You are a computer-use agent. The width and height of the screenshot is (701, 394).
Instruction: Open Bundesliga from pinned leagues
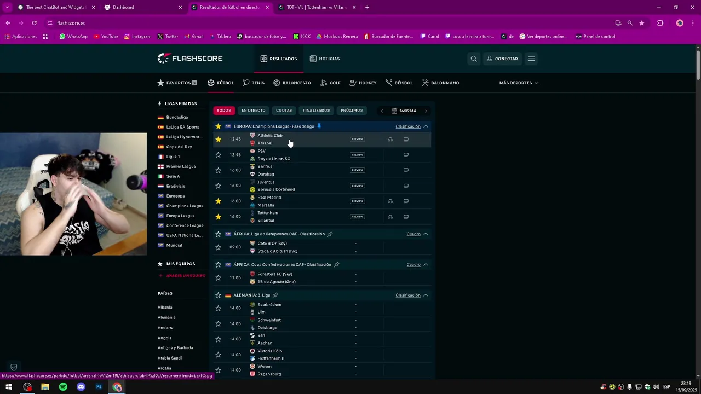tap(173, 117)
